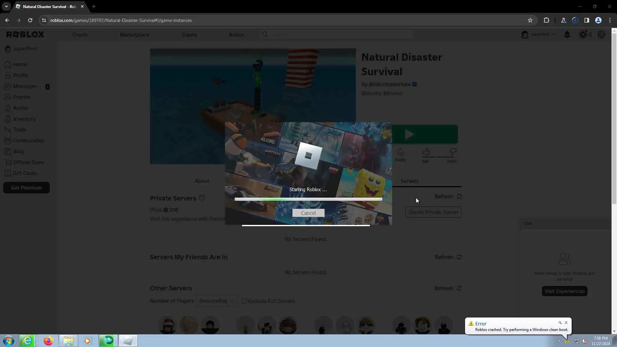Bookmark this page with star icon

pos(530,20)
